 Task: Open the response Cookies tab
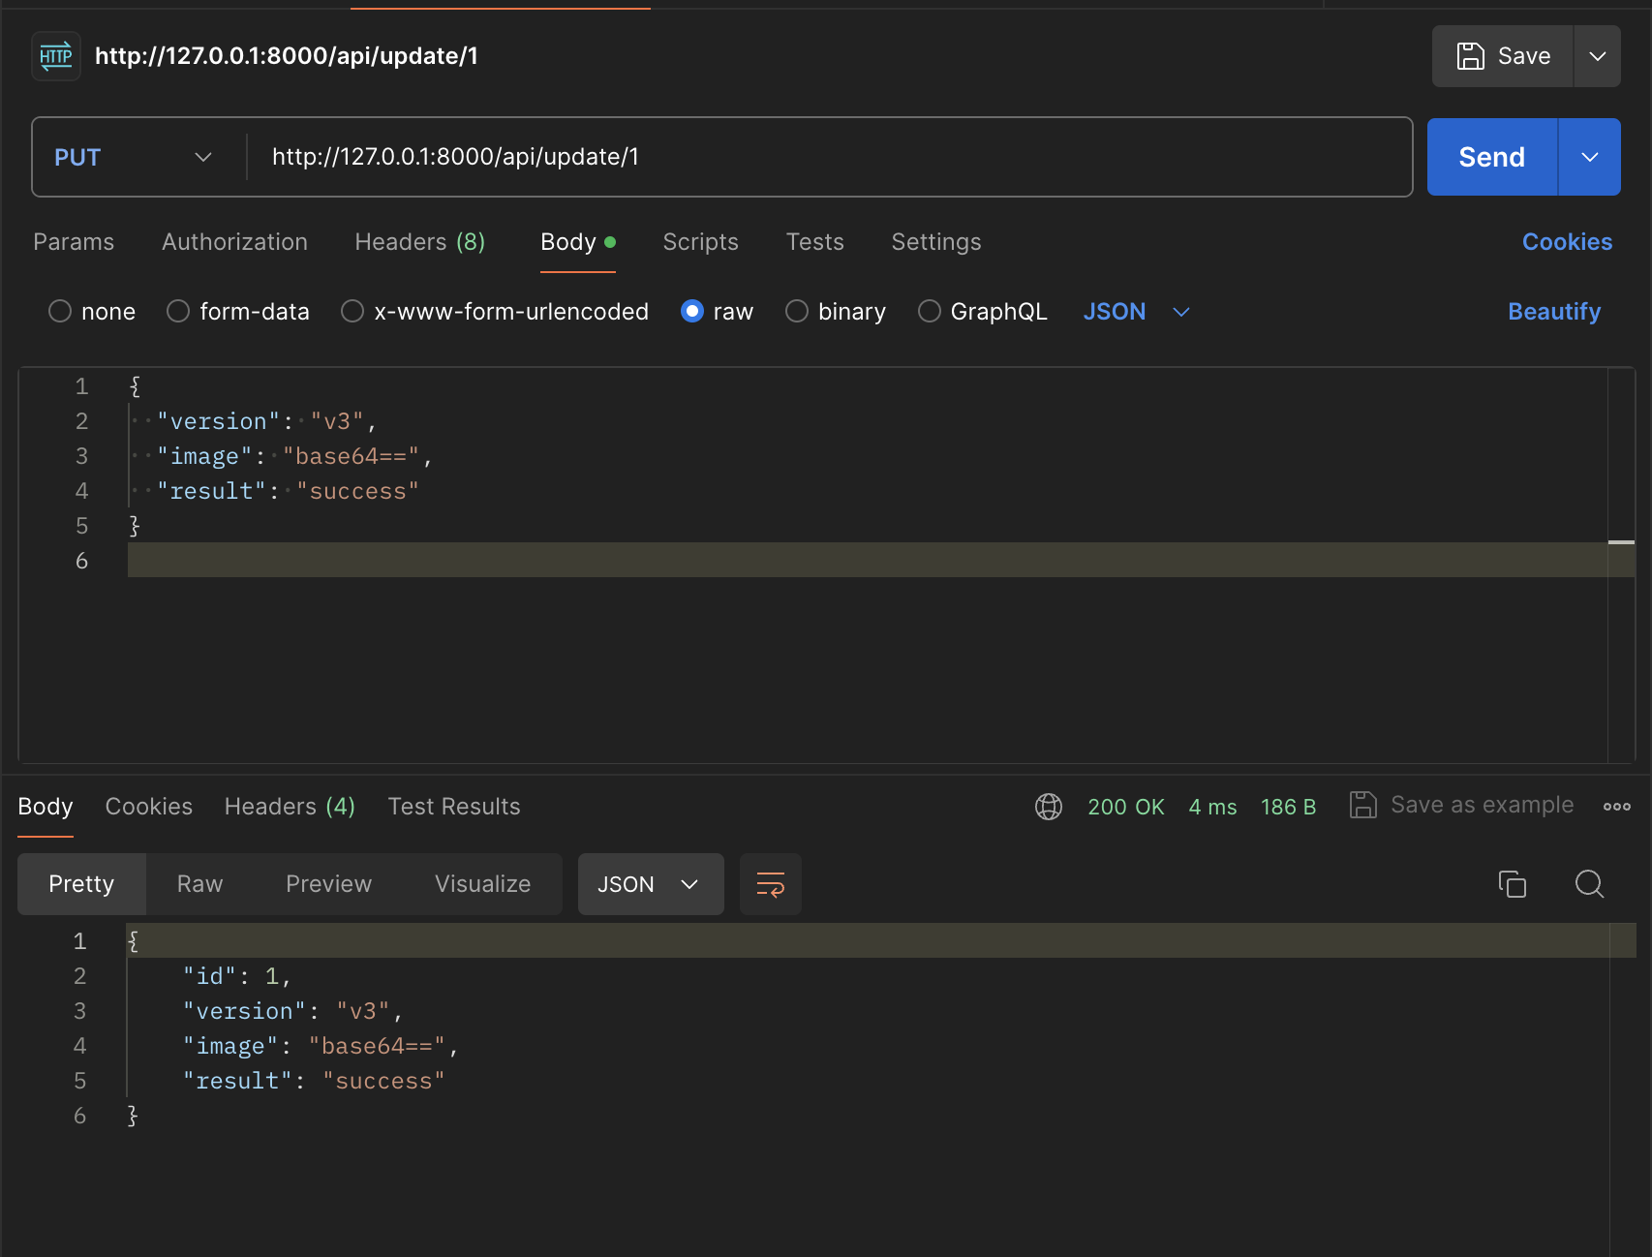point(149,807)
